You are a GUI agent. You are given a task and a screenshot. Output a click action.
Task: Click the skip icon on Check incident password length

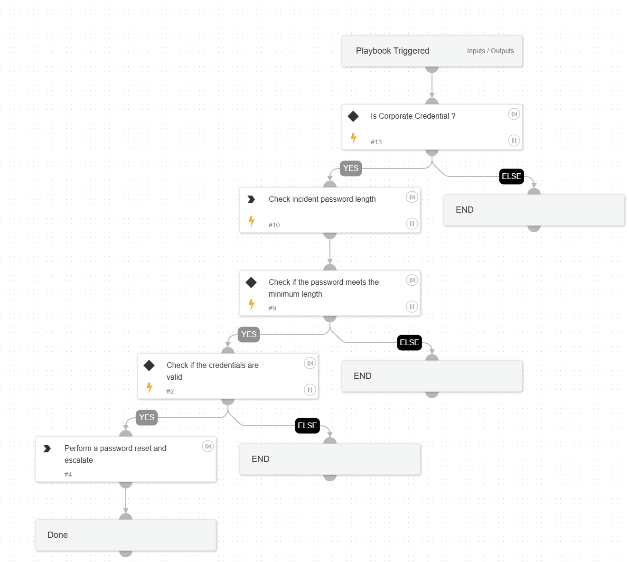[x=412, y=197]
